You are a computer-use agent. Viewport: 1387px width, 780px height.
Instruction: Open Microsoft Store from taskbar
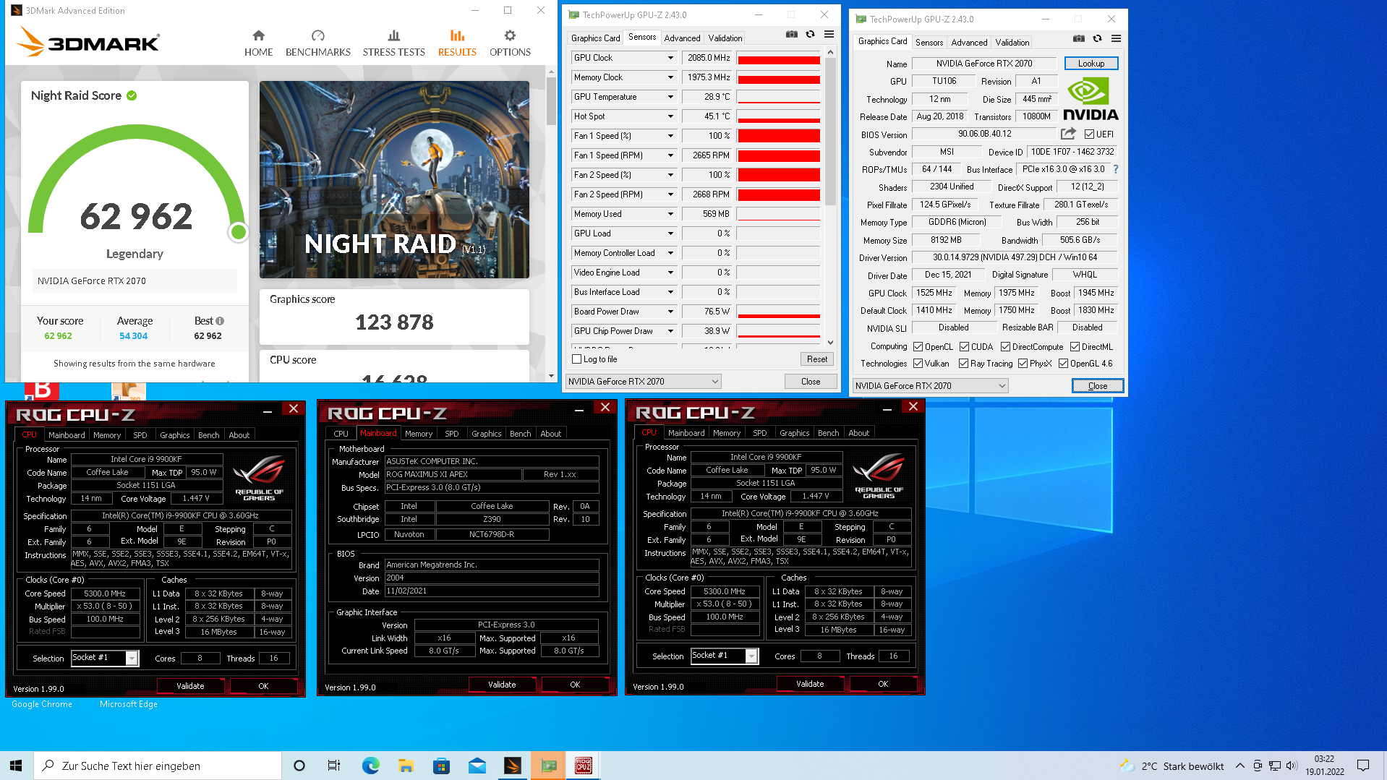pos(441,766)
